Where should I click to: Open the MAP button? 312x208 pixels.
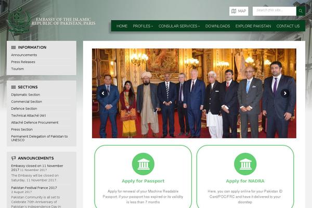coord(239,11)
